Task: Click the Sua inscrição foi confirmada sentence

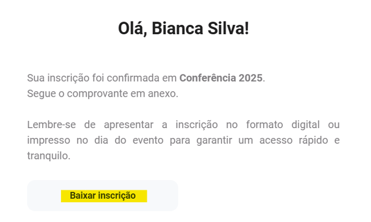Action: coord(100,78)
